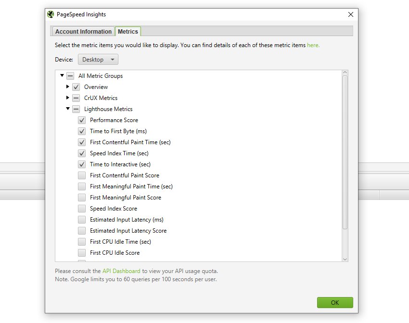Toggle the All Metric Groups checkbox
409x323 pixels.
[70, 76]
